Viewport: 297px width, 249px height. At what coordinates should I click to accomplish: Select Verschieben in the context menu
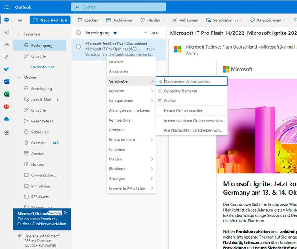(x=131, y=81)
